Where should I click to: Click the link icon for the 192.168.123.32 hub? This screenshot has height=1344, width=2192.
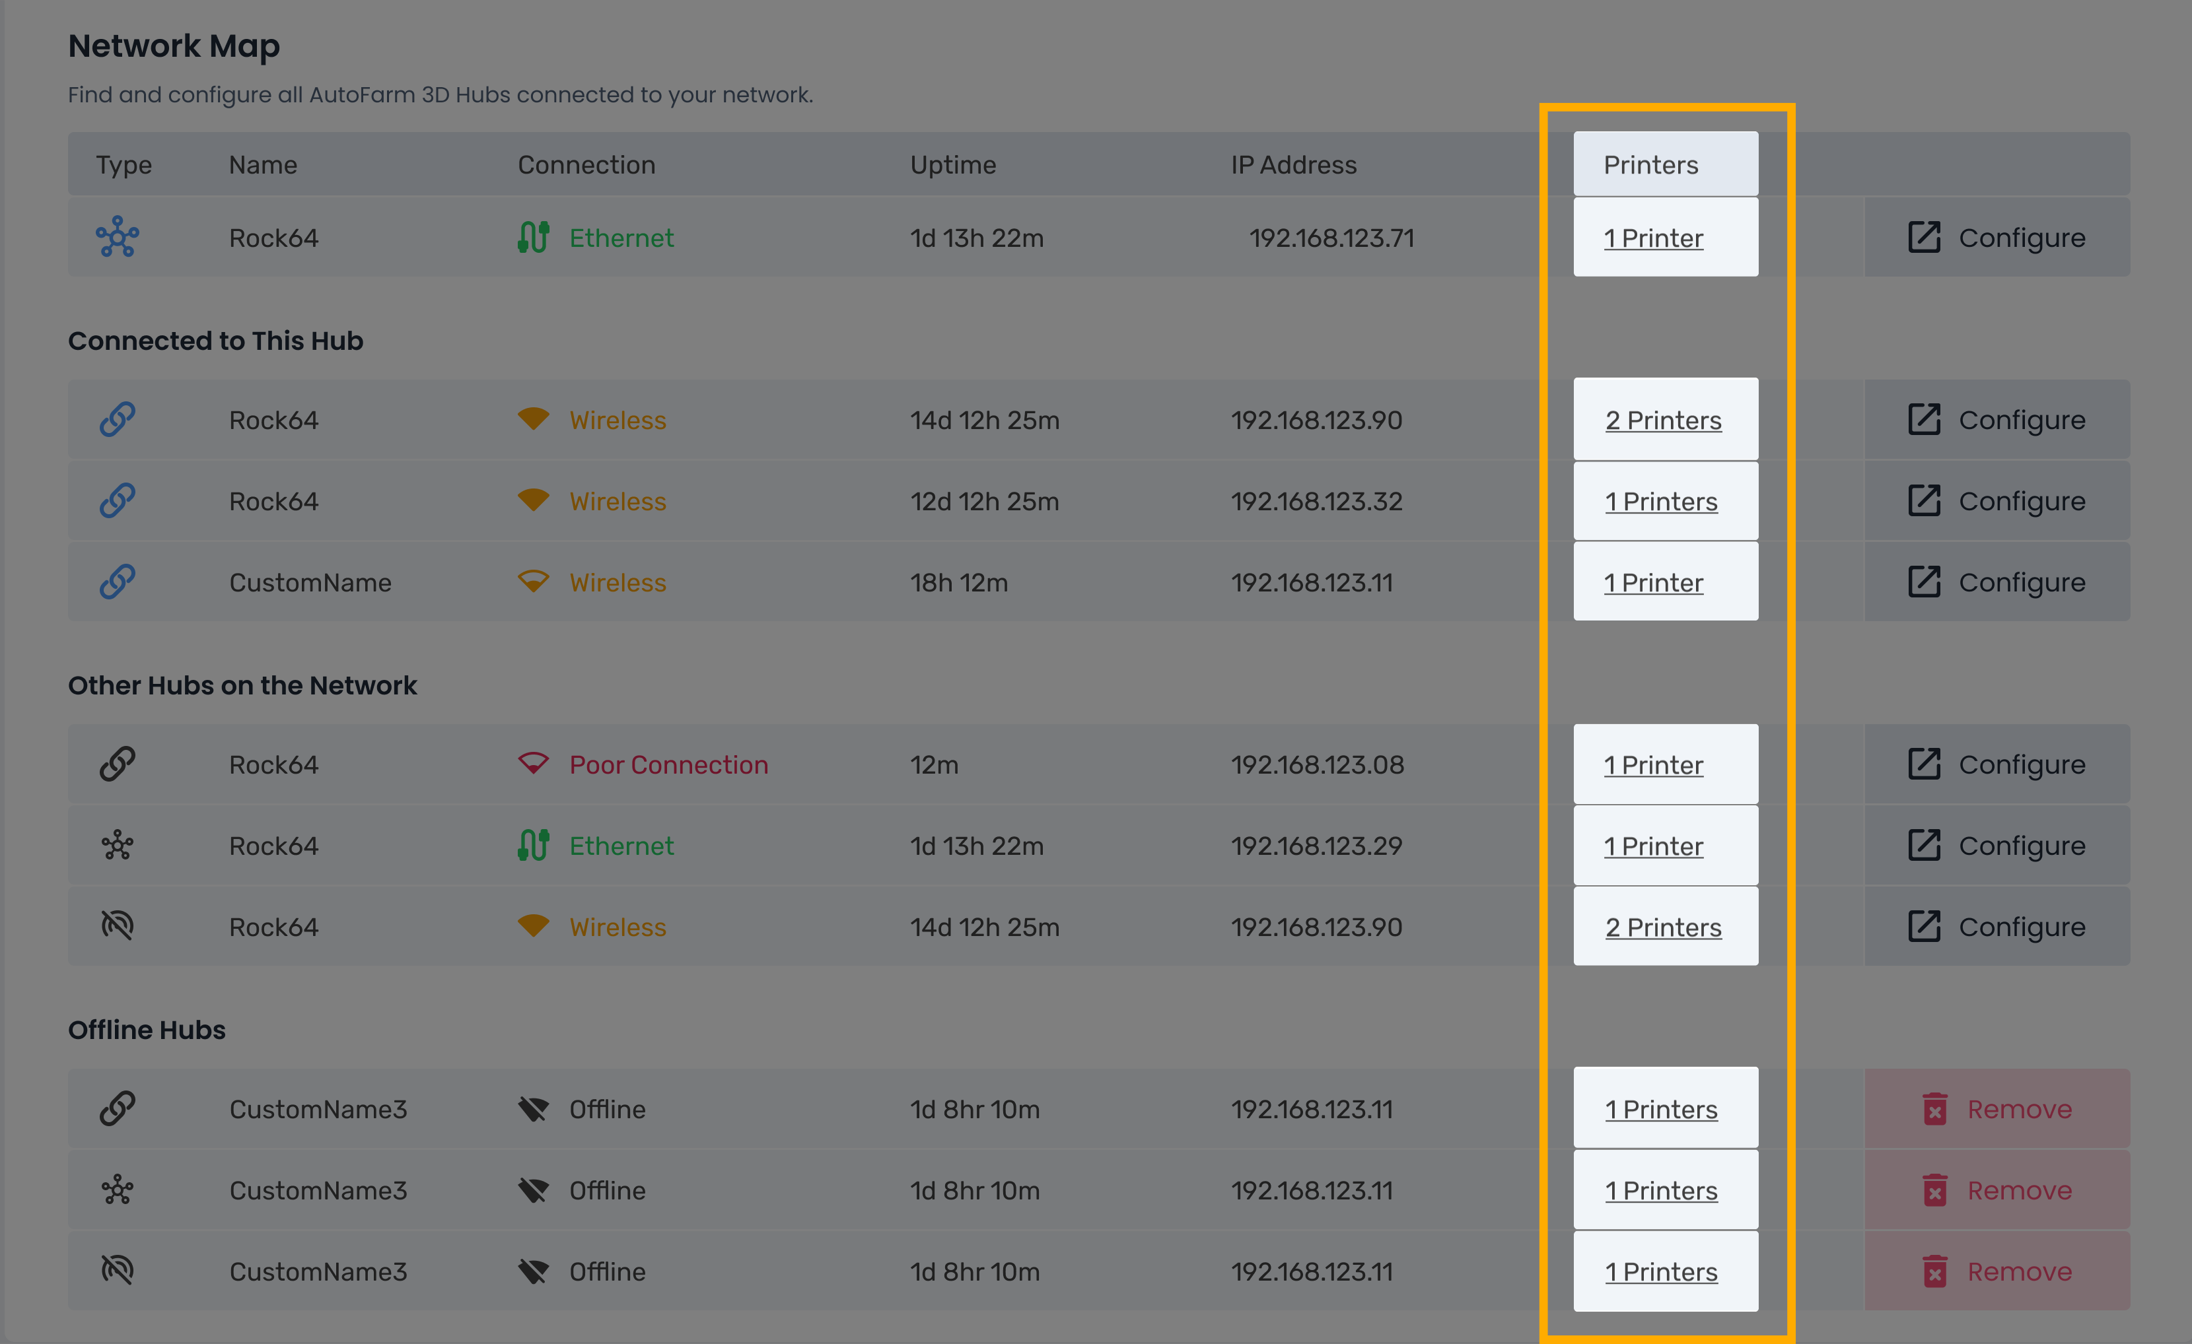[x=118, y=500]
